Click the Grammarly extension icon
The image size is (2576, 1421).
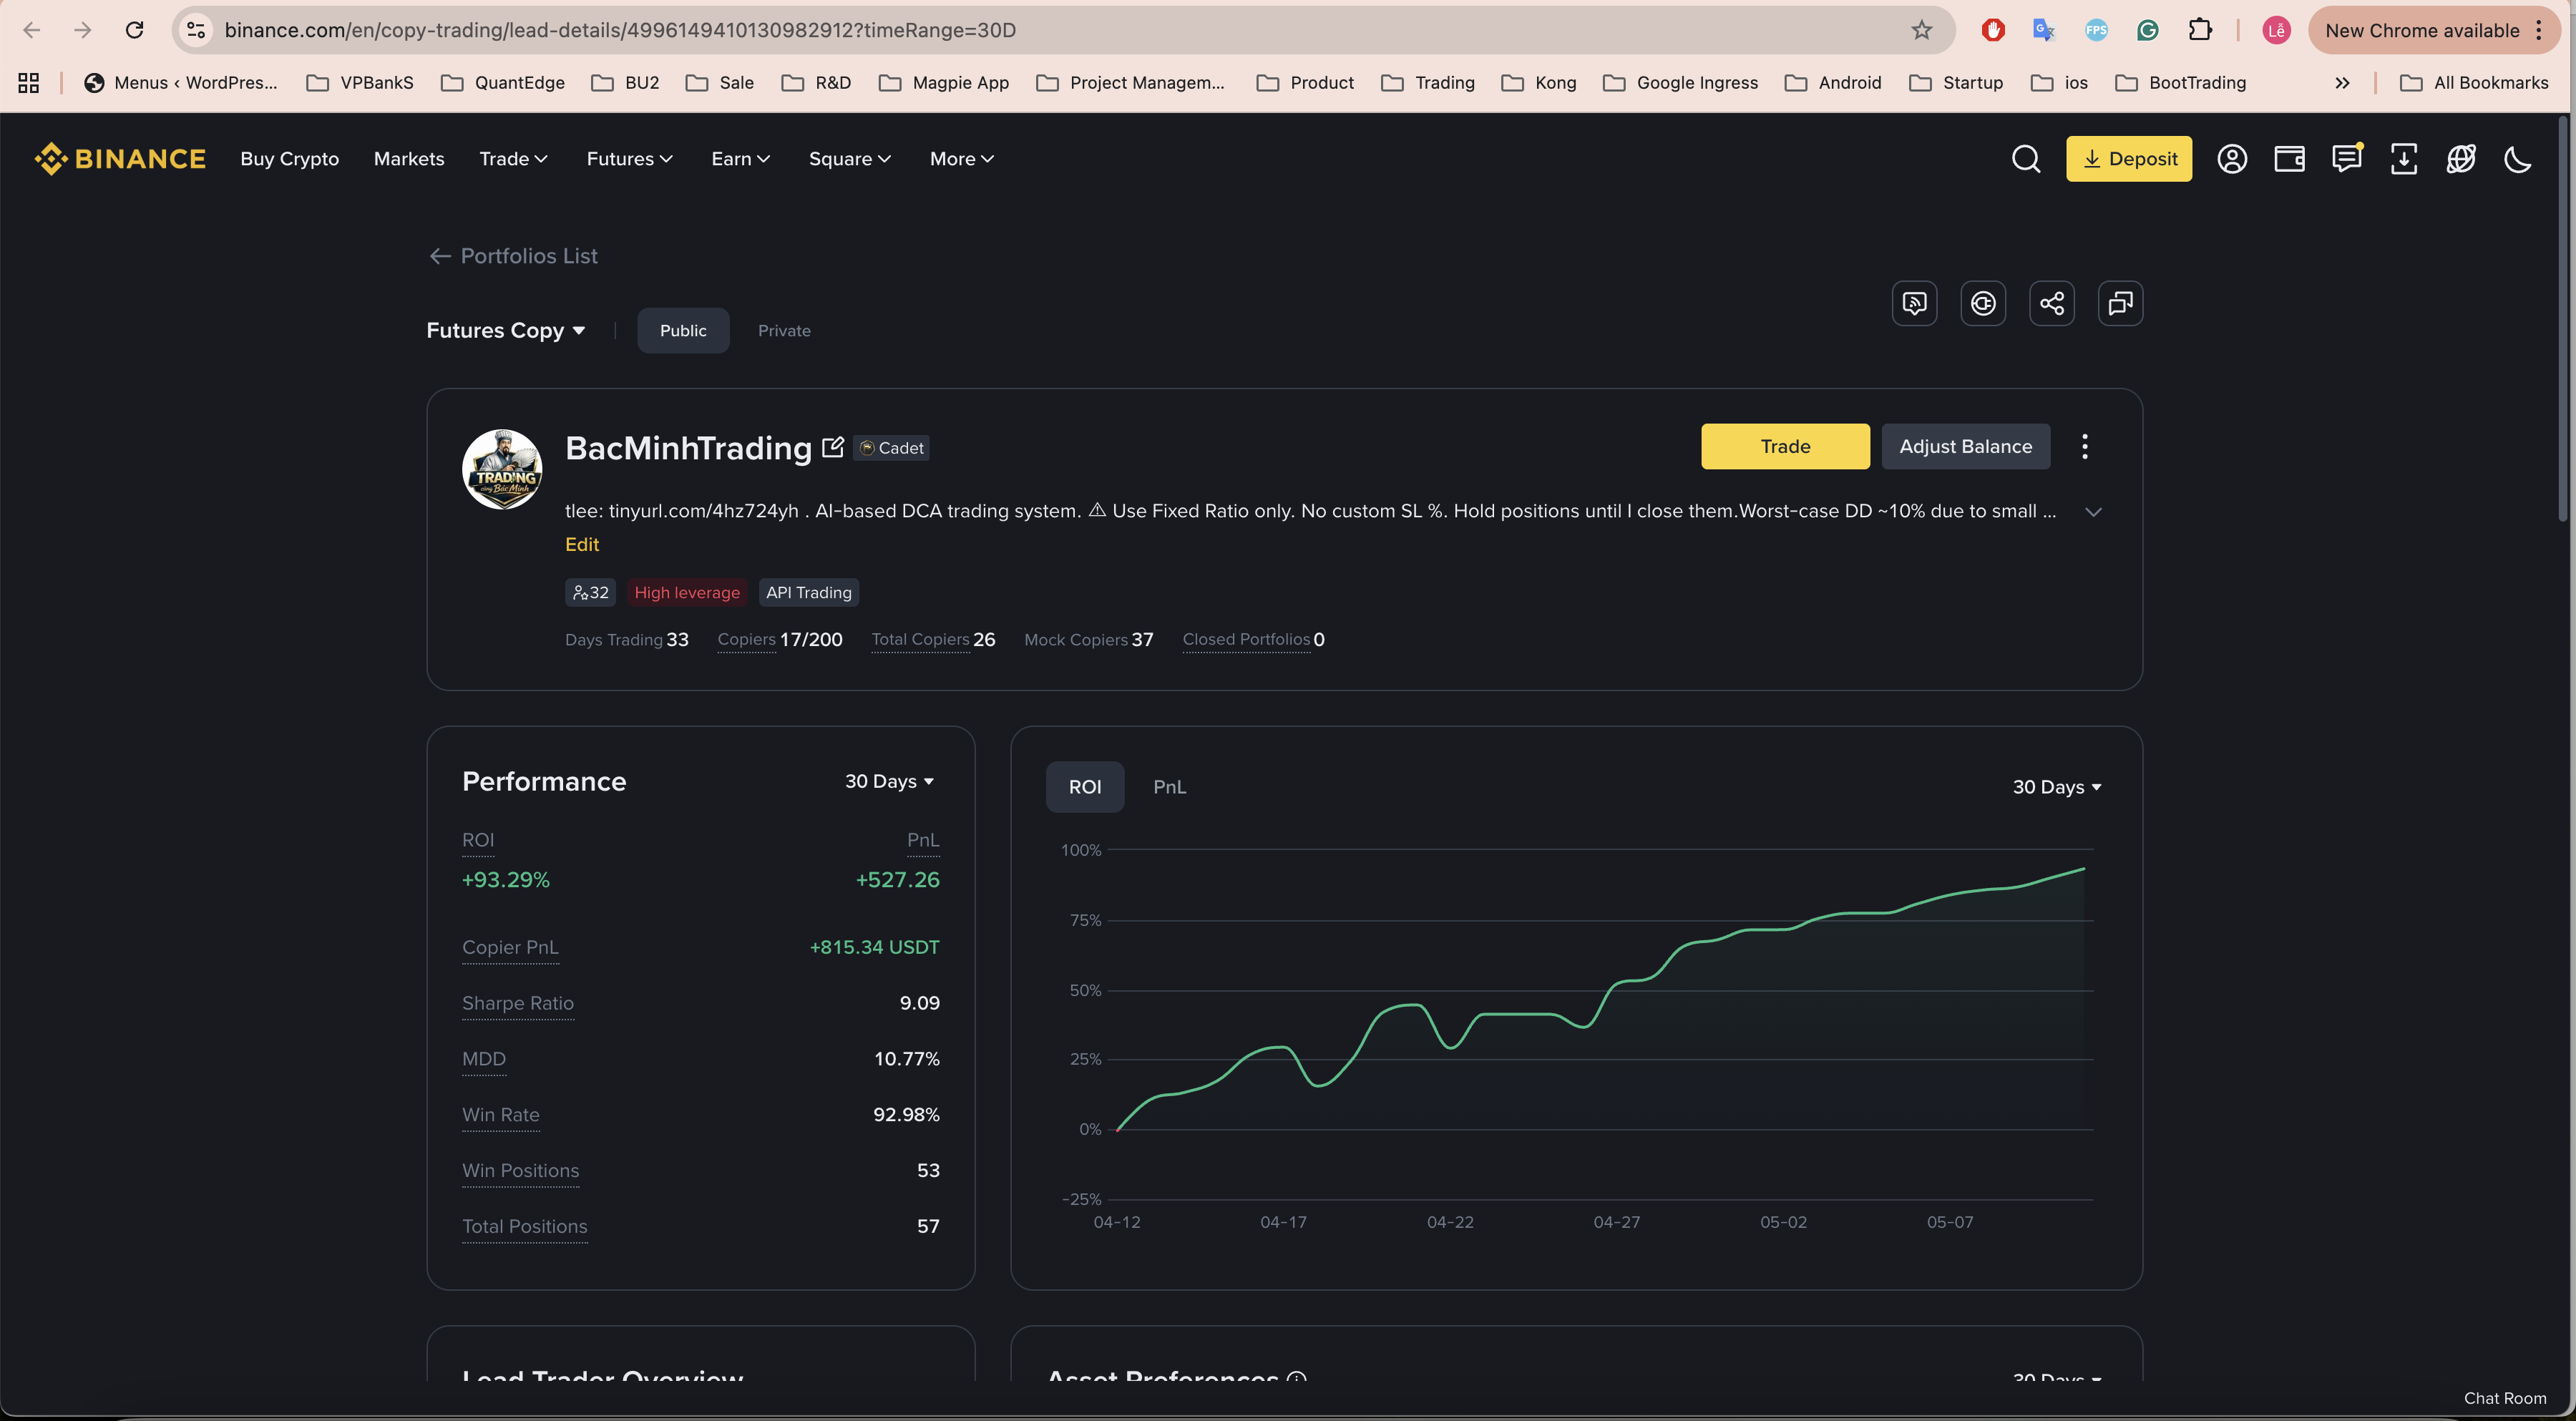pyautogui.click(x=2147, y=30)
